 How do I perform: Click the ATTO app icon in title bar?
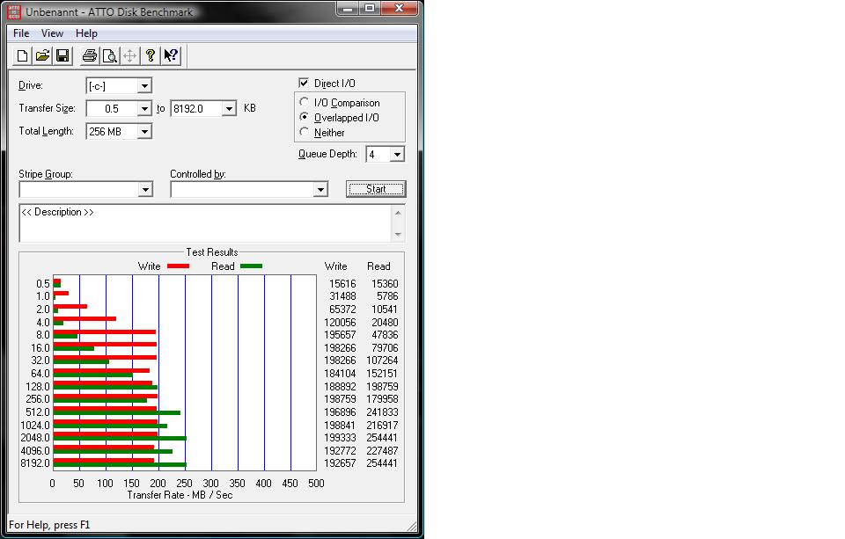click(15, 11)
